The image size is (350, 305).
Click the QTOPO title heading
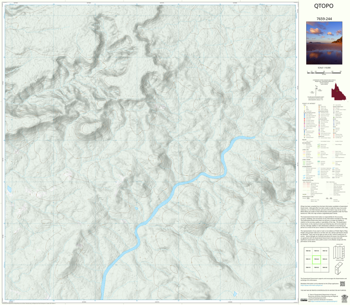coord(324,6)
